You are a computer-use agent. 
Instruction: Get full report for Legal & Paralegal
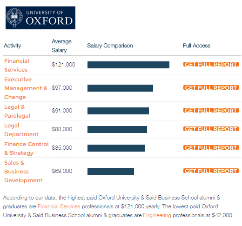pyautogui.click(x=211, y=110)
